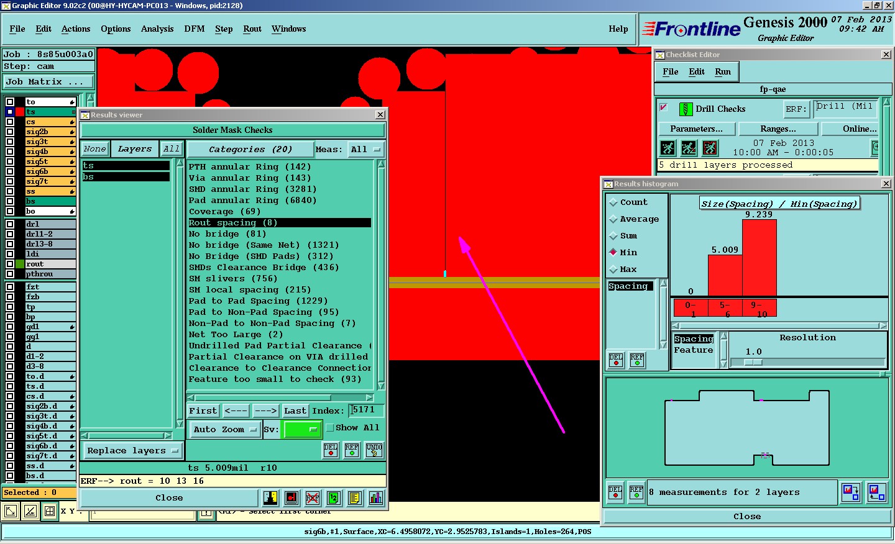The height and width of the screenshot is (544, 895).
Task: Click the Job Matrix button
Action: [x=48, y=82]
